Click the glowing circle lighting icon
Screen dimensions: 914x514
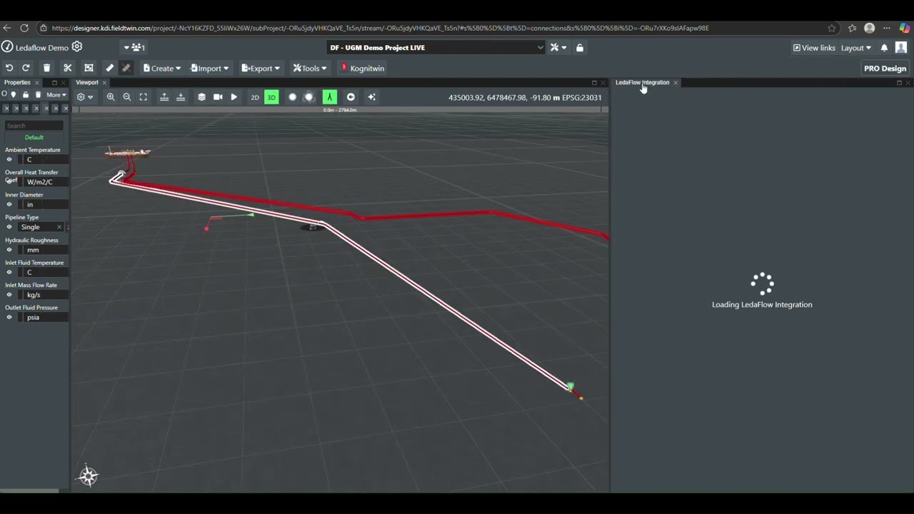308,97
